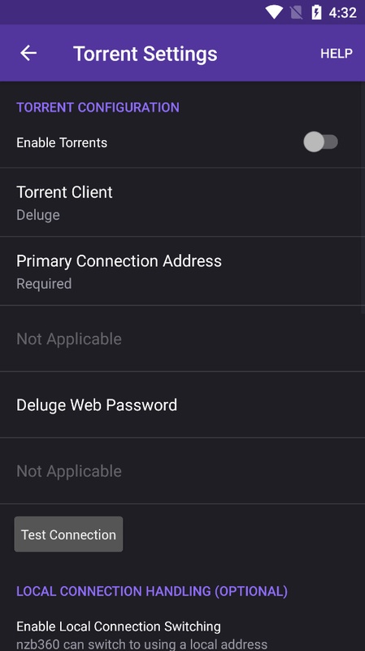
Task: Tap the Torrent Configuration section header
Action: click(x=98, y=107)
